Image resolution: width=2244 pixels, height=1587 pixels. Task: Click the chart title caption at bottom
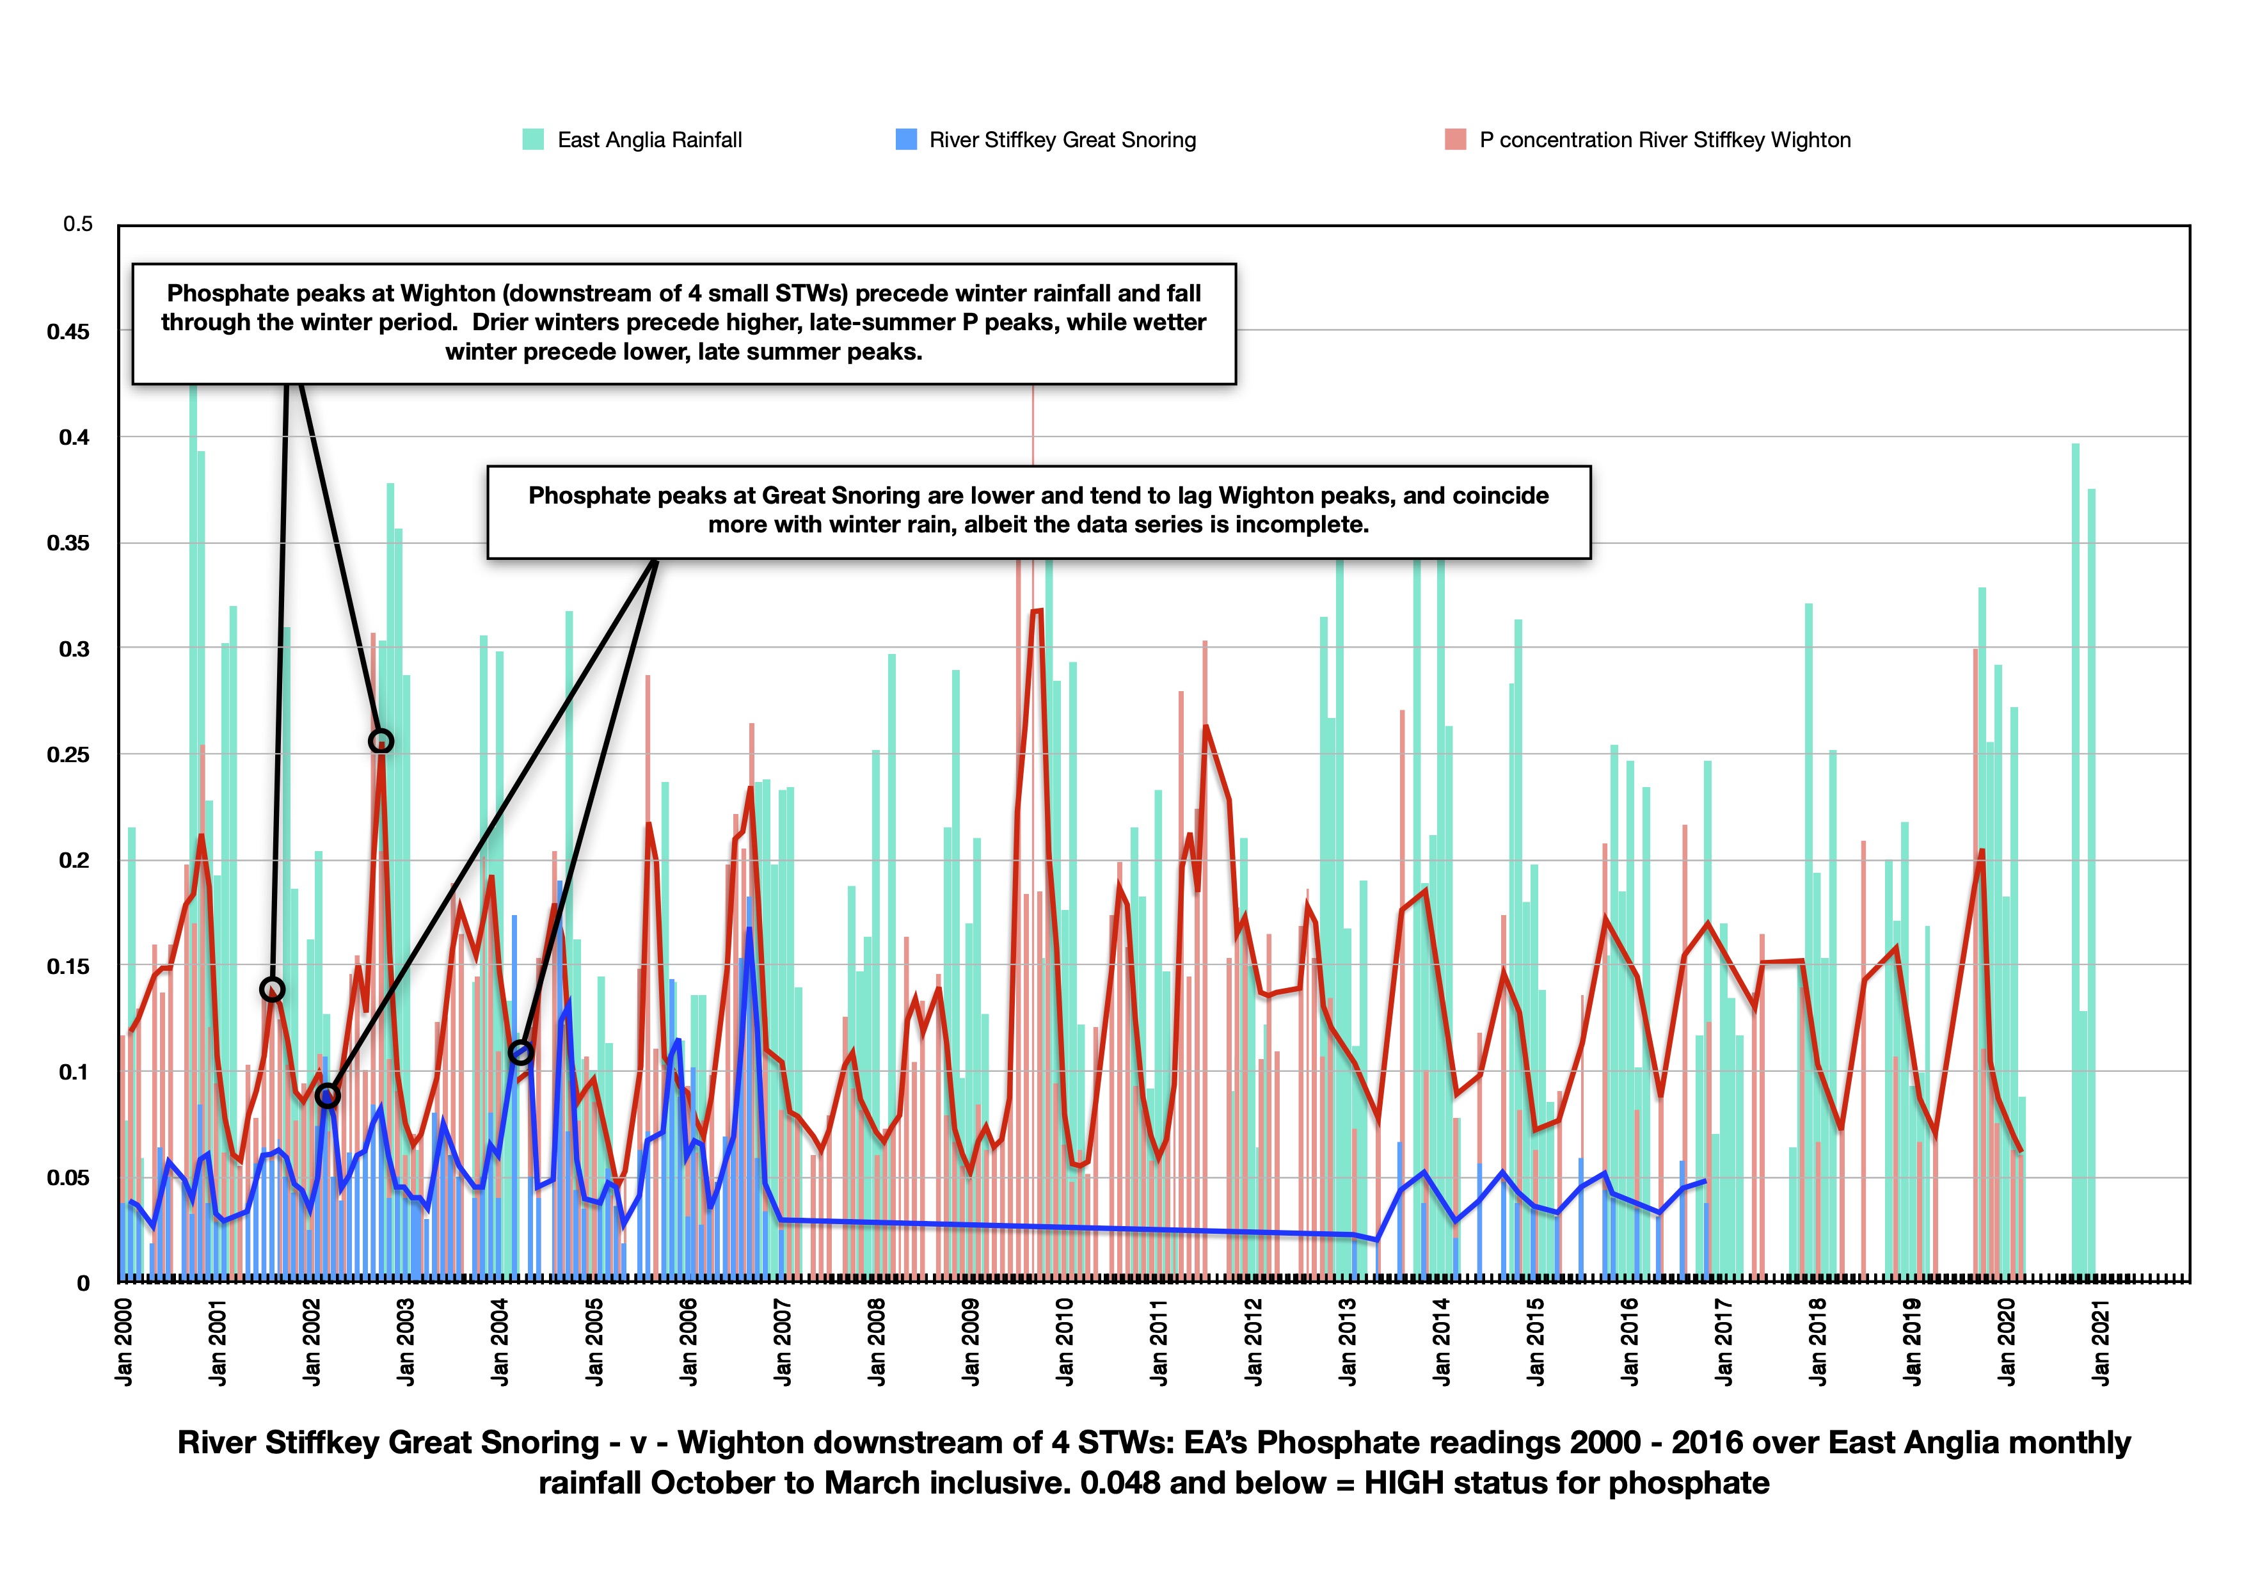pyautogui.click(x=1153, y=1462)
